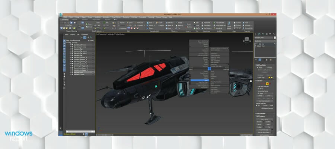Click the Align To Grid tool
Image resolution: width=335 pixels, height=149 pixels.
(x=237, y=25)
